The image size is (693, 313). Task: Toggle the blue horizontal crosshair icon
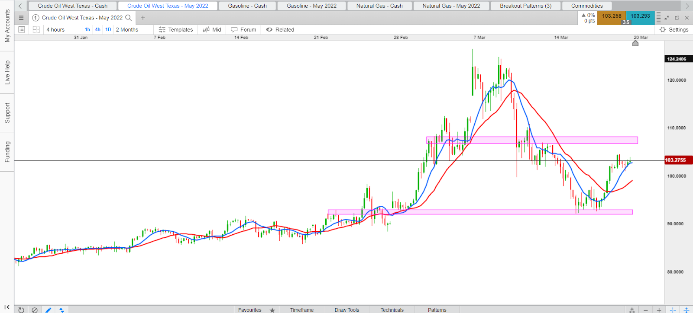tap(673, 310)
